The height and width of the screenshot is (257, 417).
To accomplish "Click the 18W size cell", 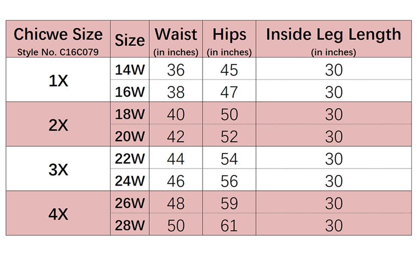I will (x=129, y=114).
